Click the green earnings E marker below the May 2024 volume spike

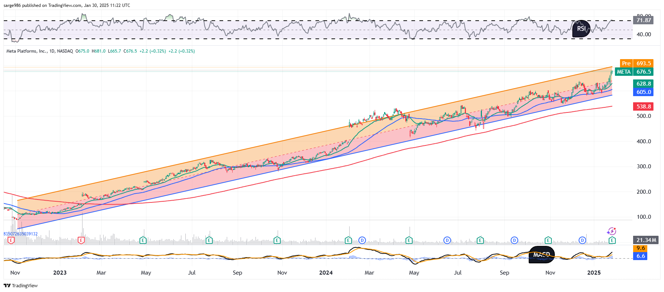409,240
